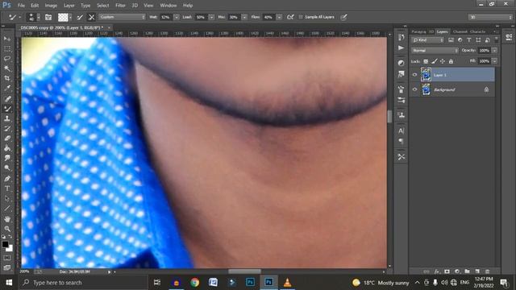Delete layer using the trash icon

[487, 271]
